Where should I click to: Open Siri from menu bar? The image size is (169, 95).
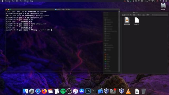[163, 1]
